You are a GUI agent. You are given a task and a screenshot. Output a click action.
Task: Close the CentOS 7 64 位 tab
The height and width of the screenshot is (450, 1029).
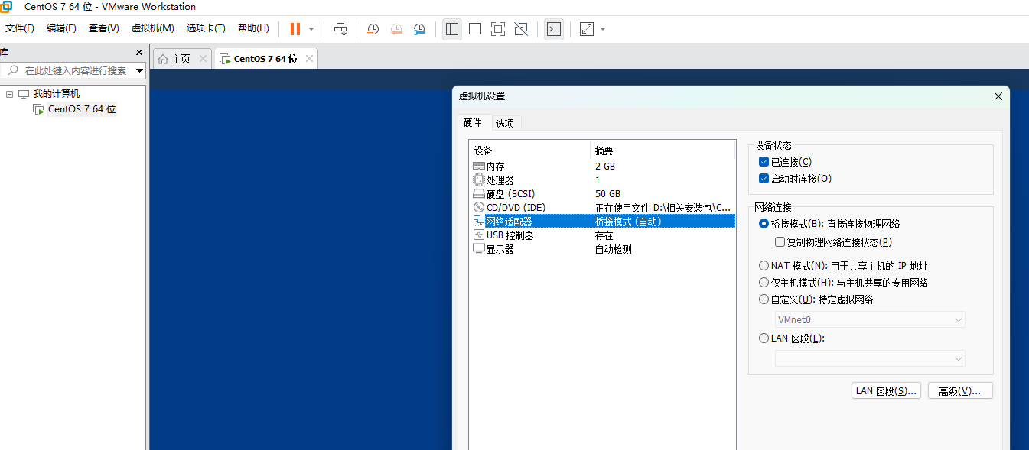[310, 59]
